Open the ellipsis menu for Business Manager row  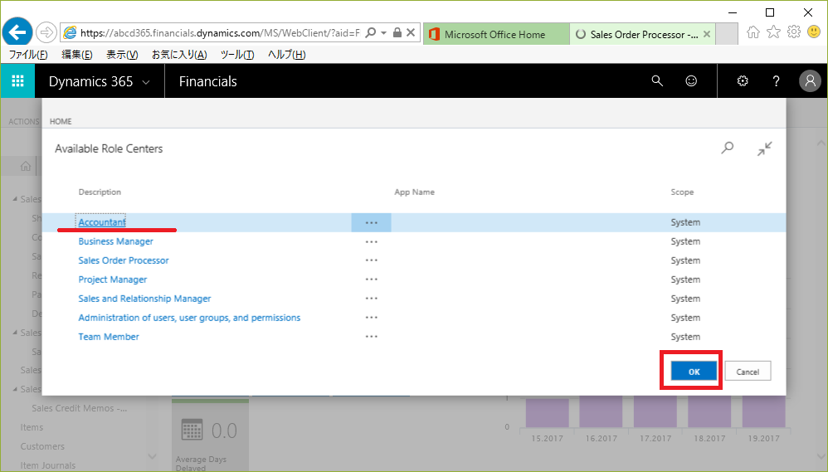(x=371, y=242)
